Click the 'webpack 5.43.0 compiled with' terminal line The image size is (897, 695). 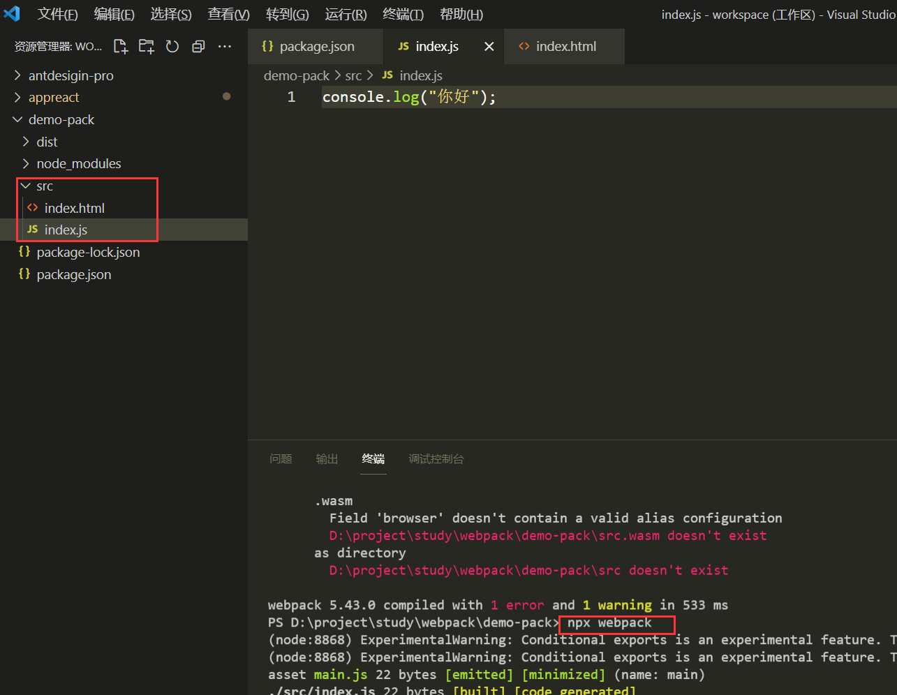point(498,605)
